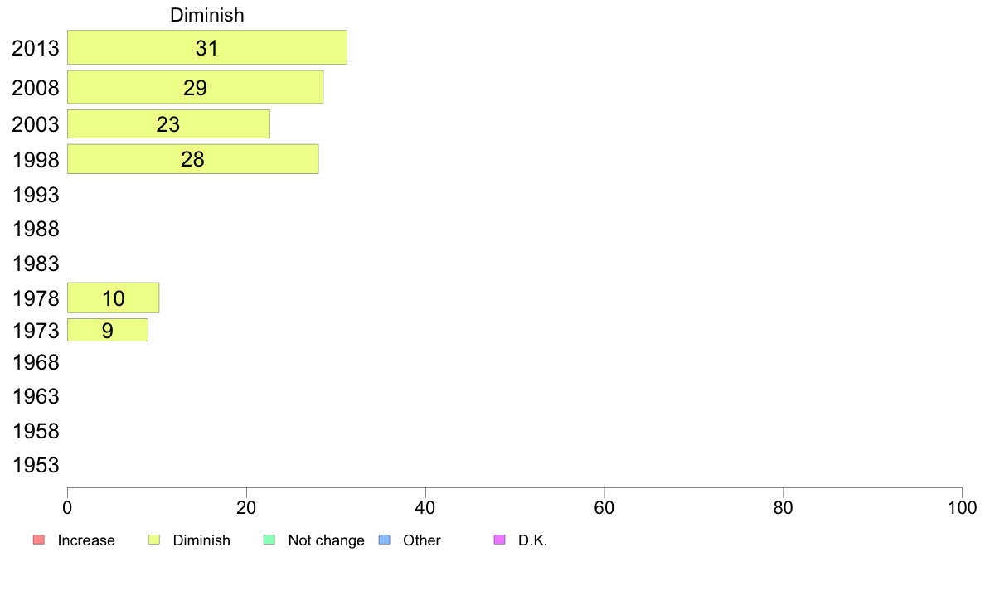Click the red Increase legend swatch
This screenshot has width=985, height=610.
[38, 540]
